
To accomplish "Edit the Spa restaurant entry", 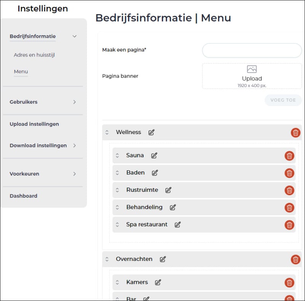I will click(178, 225).
